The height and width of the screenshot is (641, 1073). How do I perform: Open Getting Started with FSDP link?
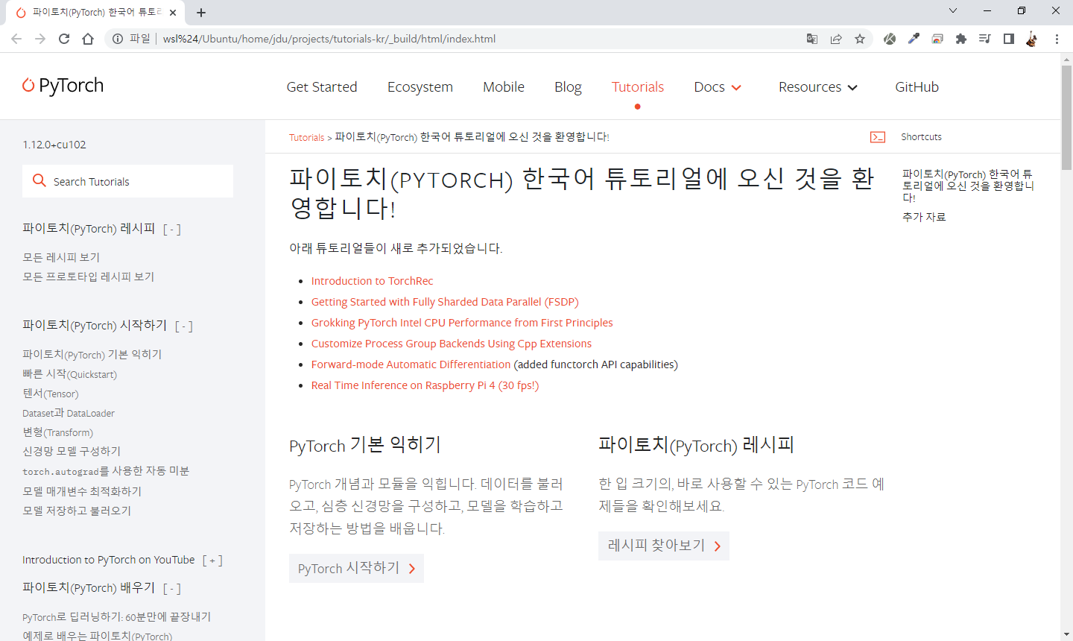[445, 302]
